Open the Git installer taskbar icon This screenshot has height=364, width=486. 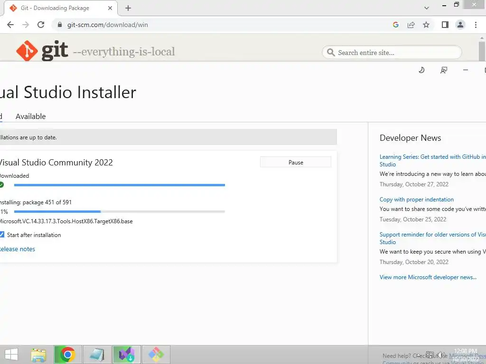pos(156,355)
